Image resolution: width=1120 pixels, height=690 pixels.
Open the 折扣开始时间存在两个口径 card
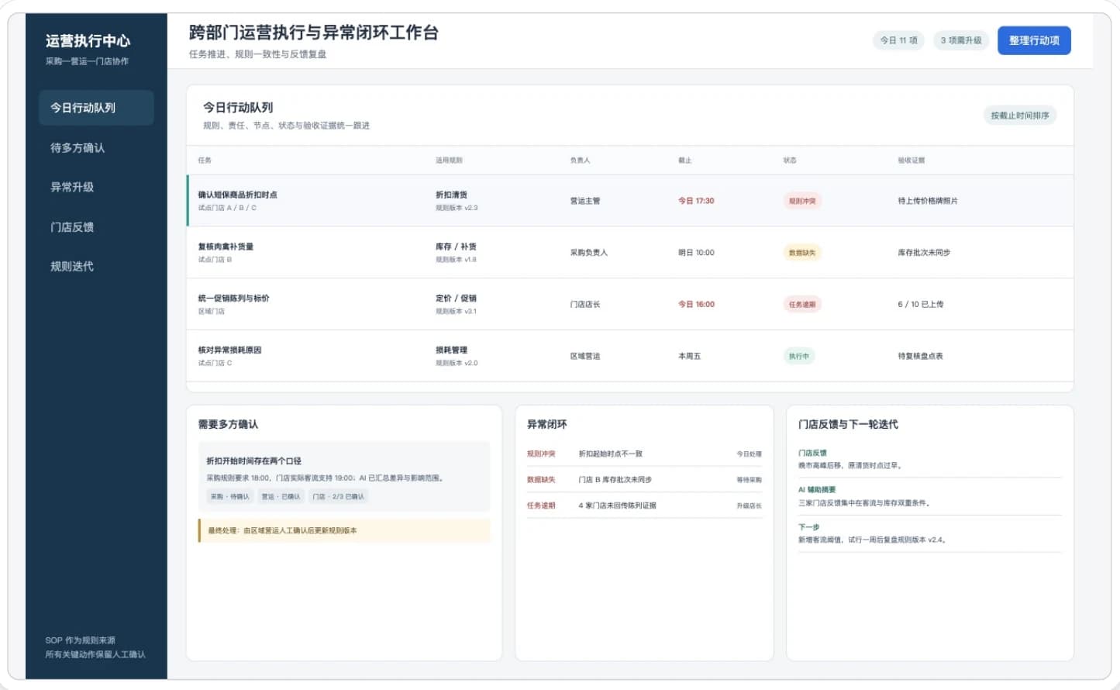[x=344, y=477]
